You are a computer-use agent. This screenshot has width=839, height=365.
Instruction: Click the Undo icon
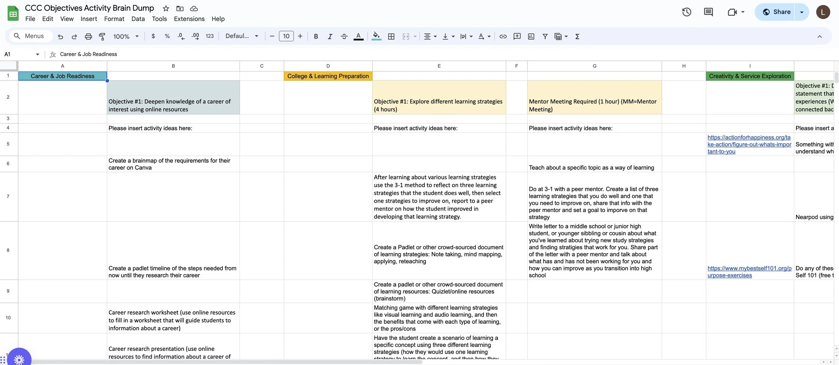pos(60,37)
